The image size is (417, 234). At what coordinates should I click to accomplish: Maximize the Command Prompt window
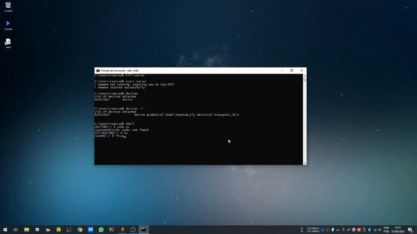[x=292, y=71]
